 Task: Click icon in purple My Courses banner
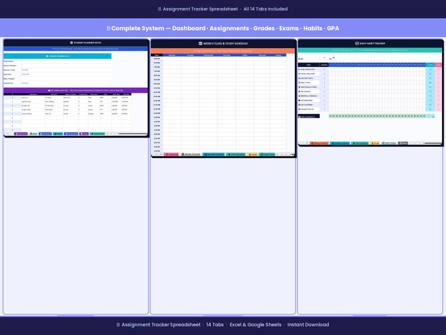pyautogui.click(x=49, y=90)
